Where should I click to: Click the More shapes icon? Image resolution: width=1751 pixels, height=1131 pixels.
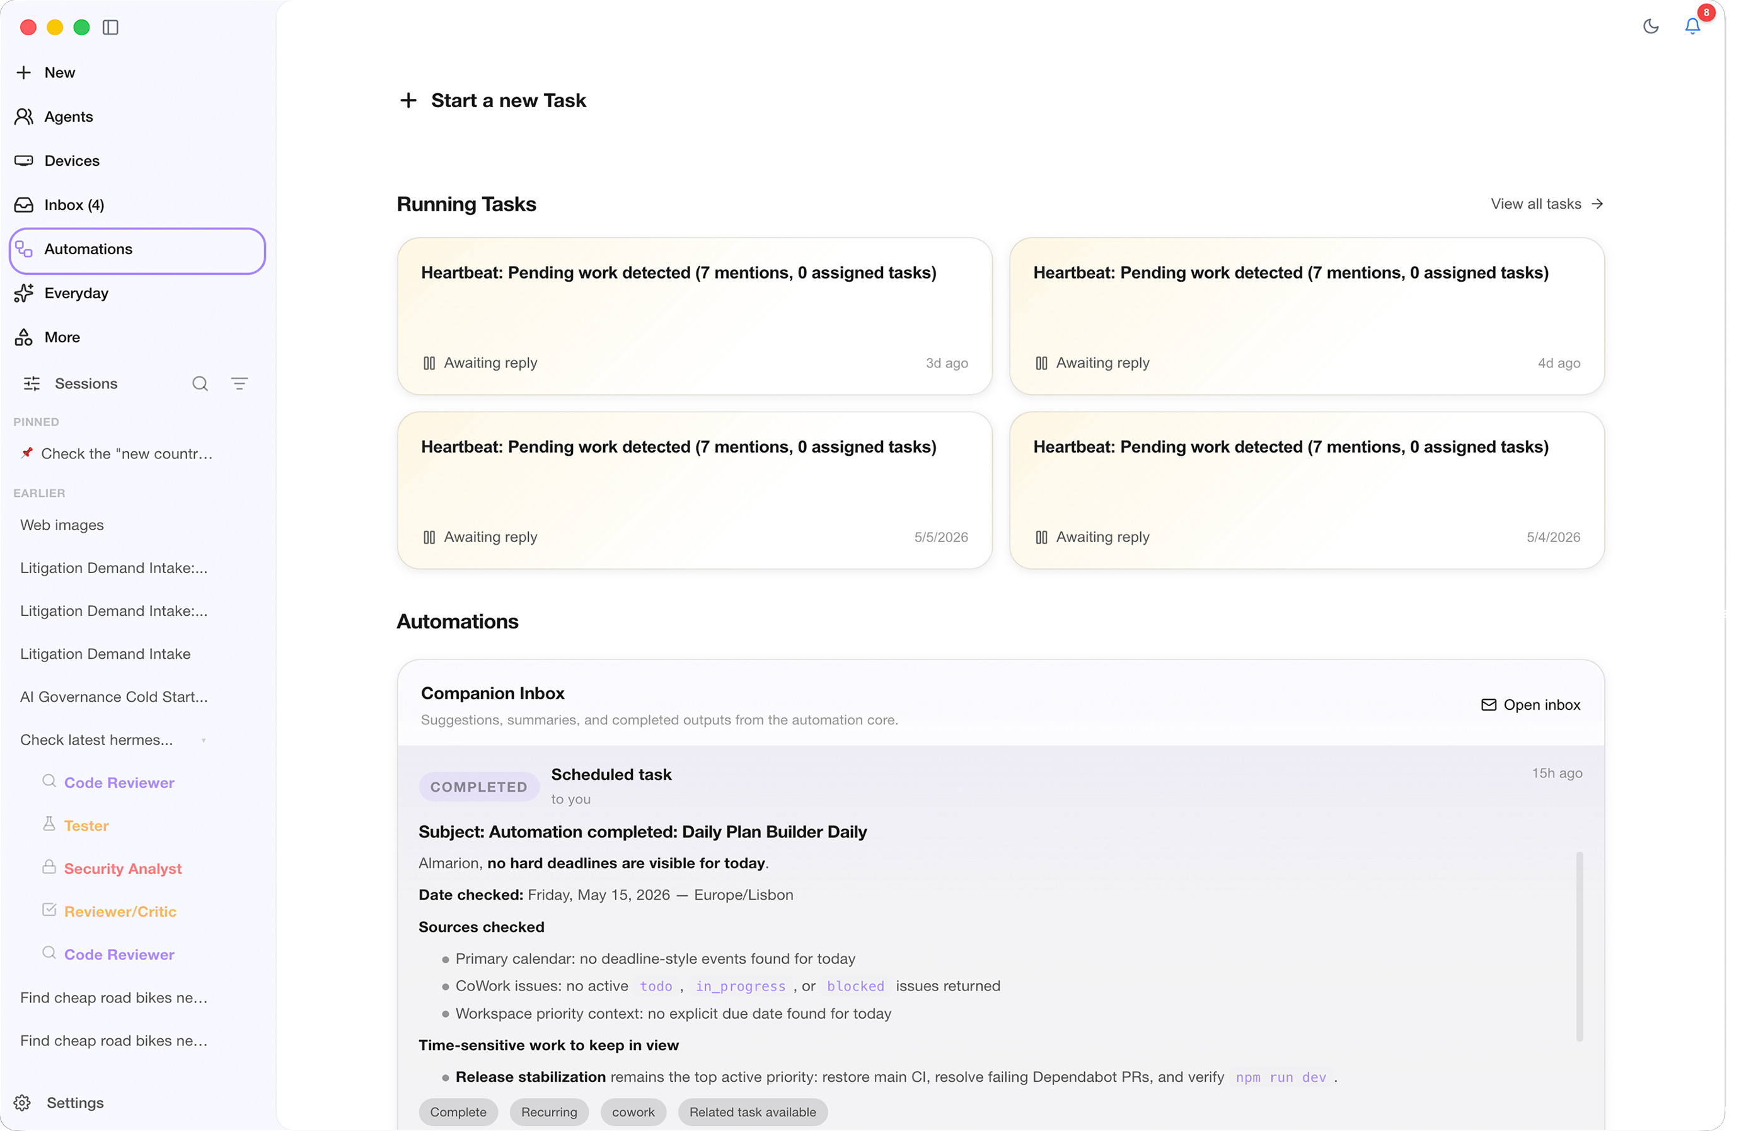click(x=23, y=337)
